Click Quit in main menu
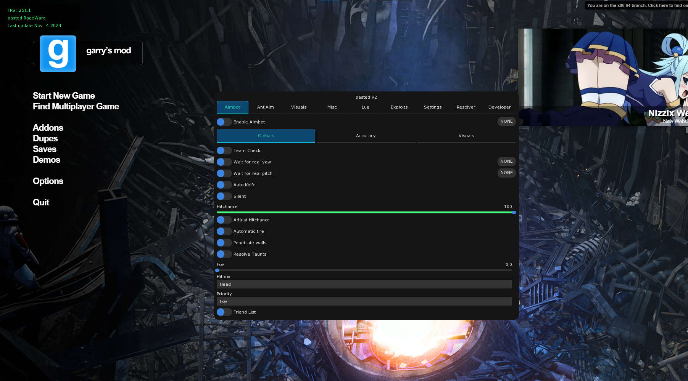688x381 pixels. (x=41, y=202)
